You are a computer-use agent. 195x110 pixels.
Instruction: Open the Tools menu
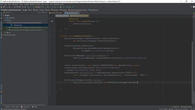click(47, 4)
